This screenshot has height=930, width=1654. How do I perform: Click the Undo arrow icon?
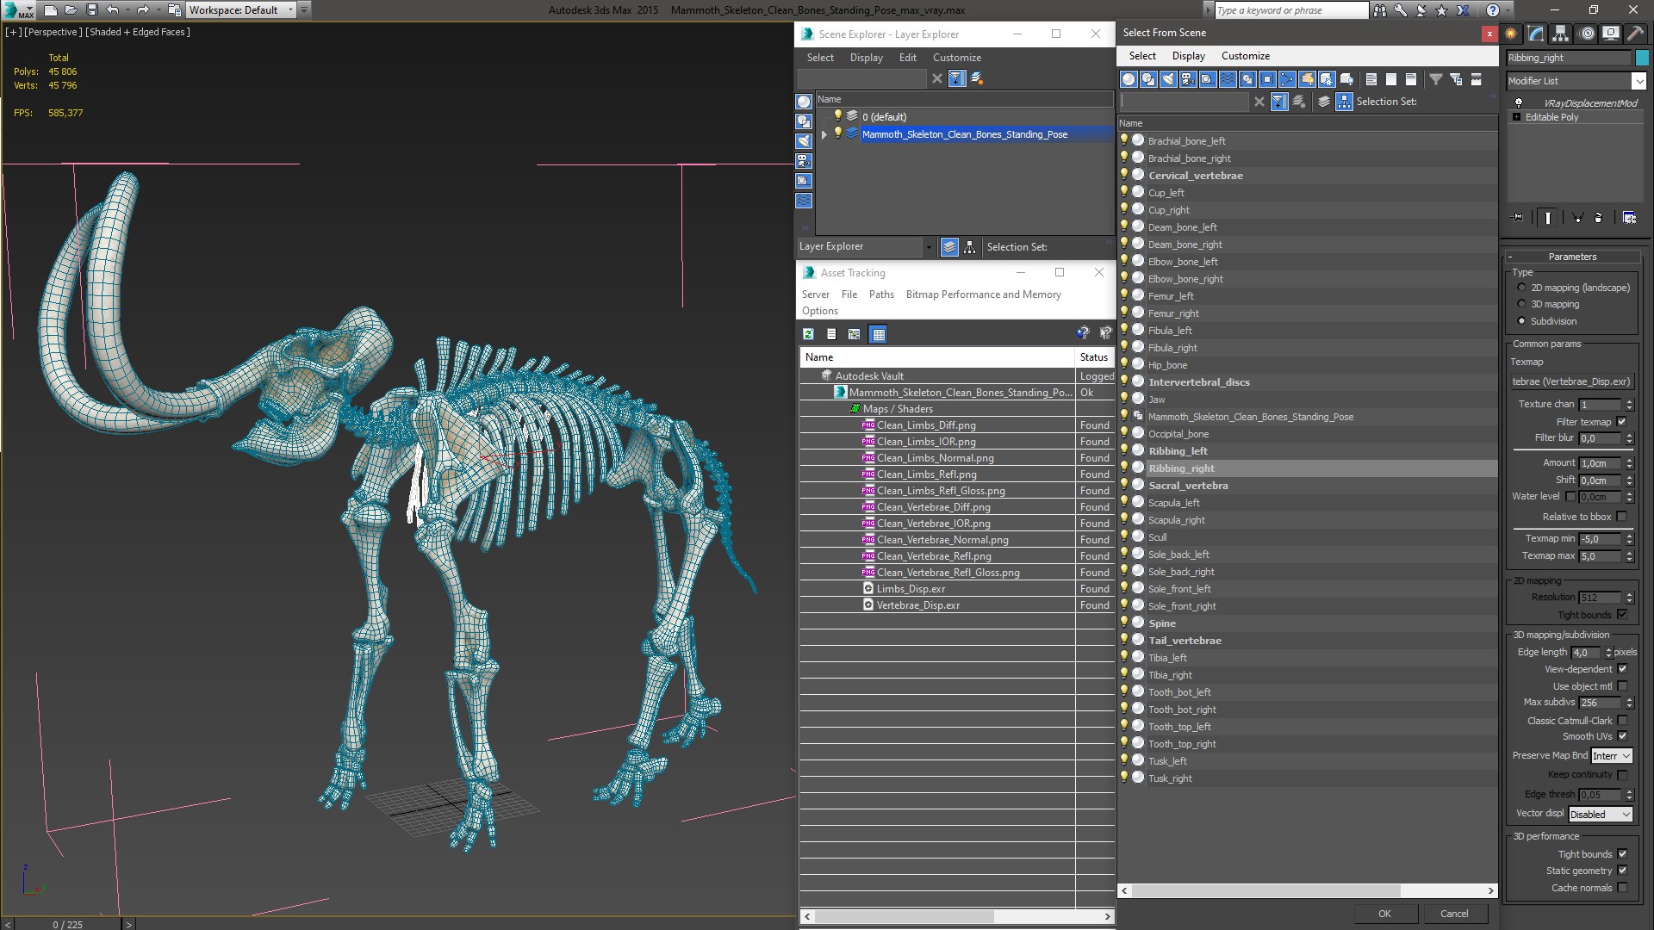click(x=113, y=10)
